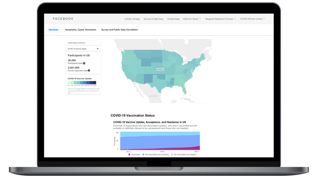
Task: Open the COVID-19 Map link
Action: coord(132,19)
